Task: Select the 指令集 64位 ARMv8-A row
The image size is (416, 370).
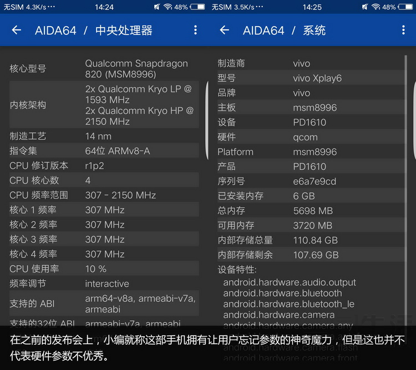Action: 104,151
